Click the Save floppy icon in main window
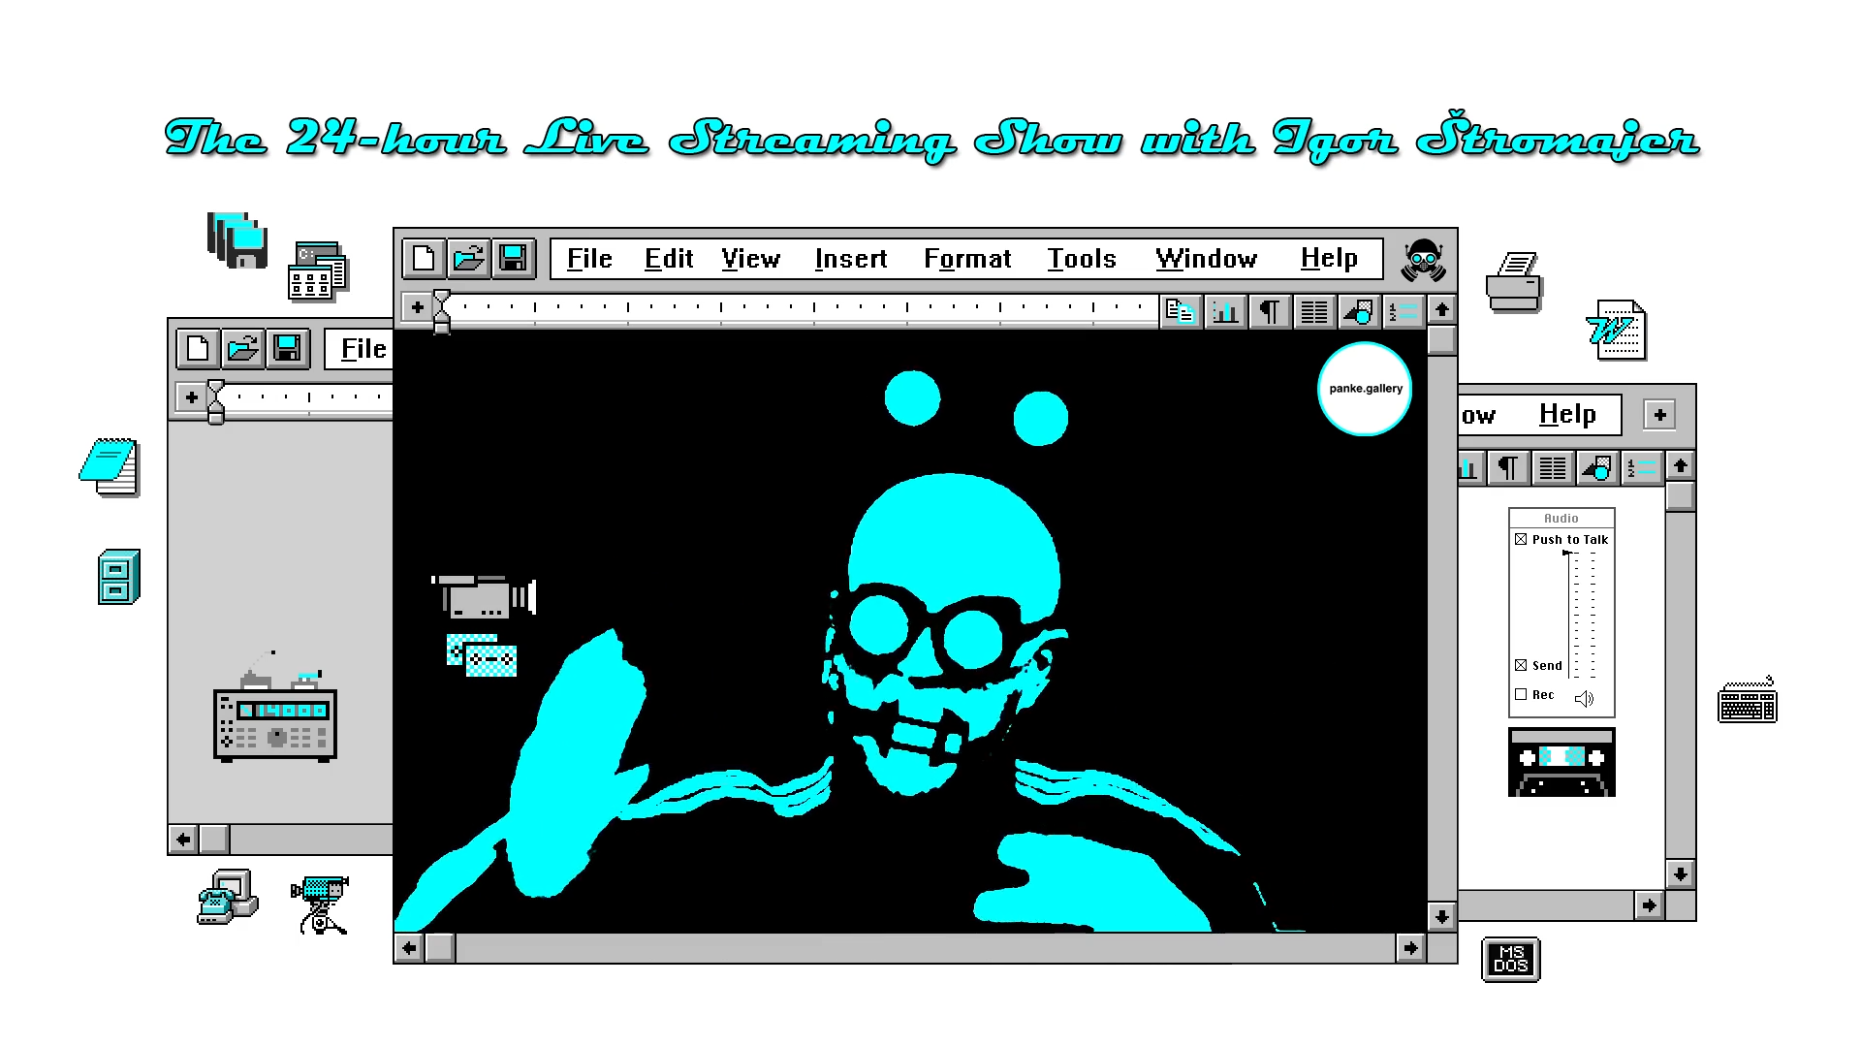Viewport: 1861px width, 1047px height. (x=513, y=258)
